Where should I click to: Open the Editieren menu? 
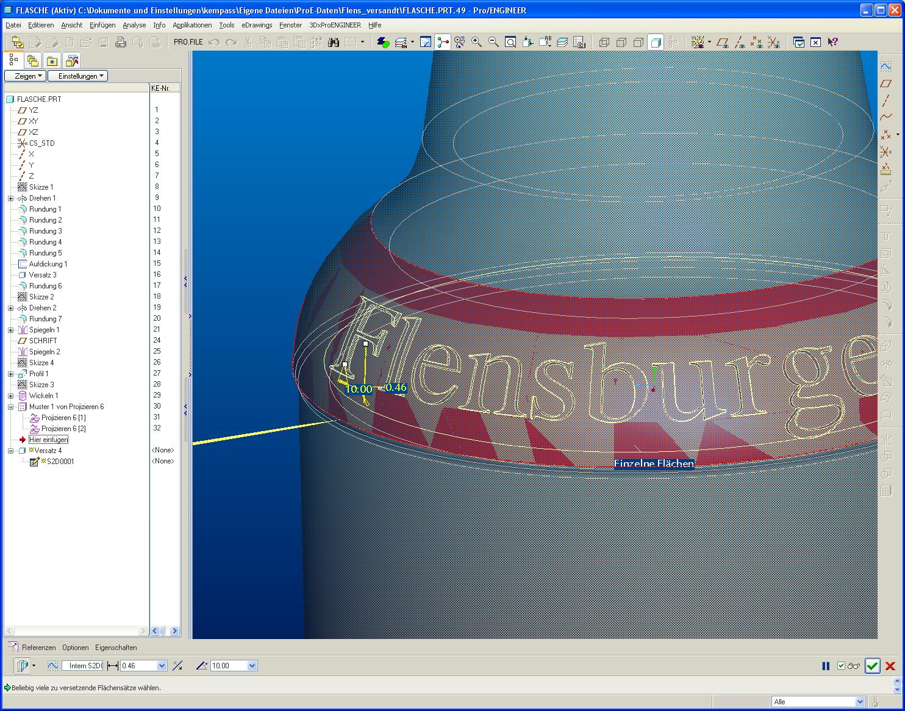click(x=41, y=25)
